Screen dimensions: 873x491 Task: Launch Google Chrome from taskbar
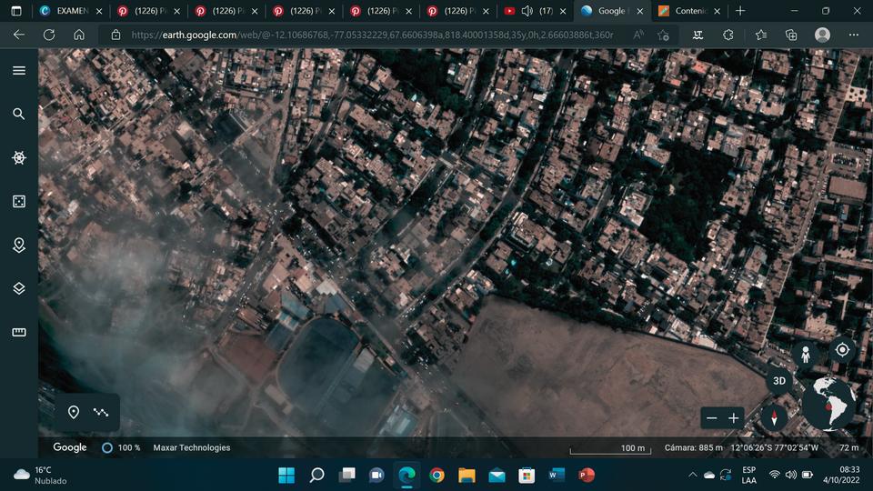(437, 475)
